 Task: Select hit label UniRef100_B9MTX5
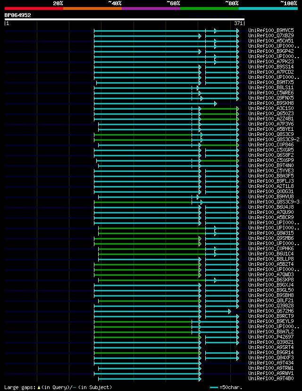(x=271, y=82)
